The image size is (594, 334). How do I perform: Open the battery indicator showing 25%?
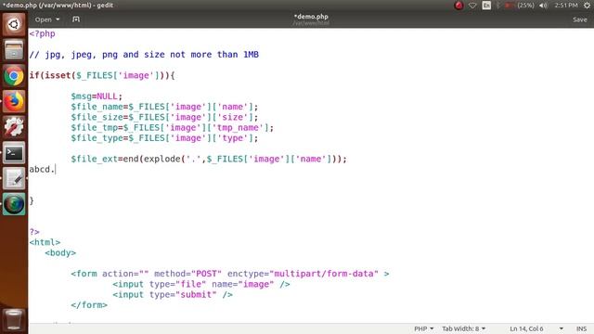[x=520, y=6]
